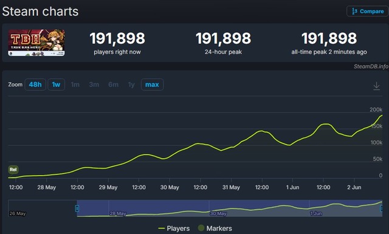The width and height of the screenshot is (389, 234).
Task: Click the 100k y-axis label
Action: click(x=376, y=142)
